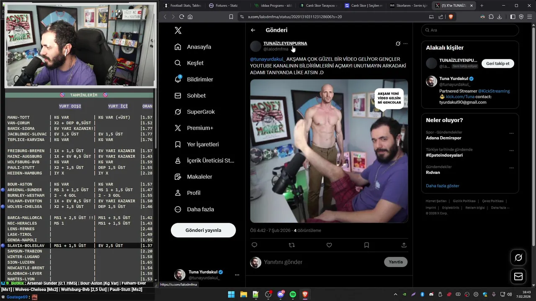Click browser home button
The height and width of the screenshot is (301, 536).
(x=190, y=17)
